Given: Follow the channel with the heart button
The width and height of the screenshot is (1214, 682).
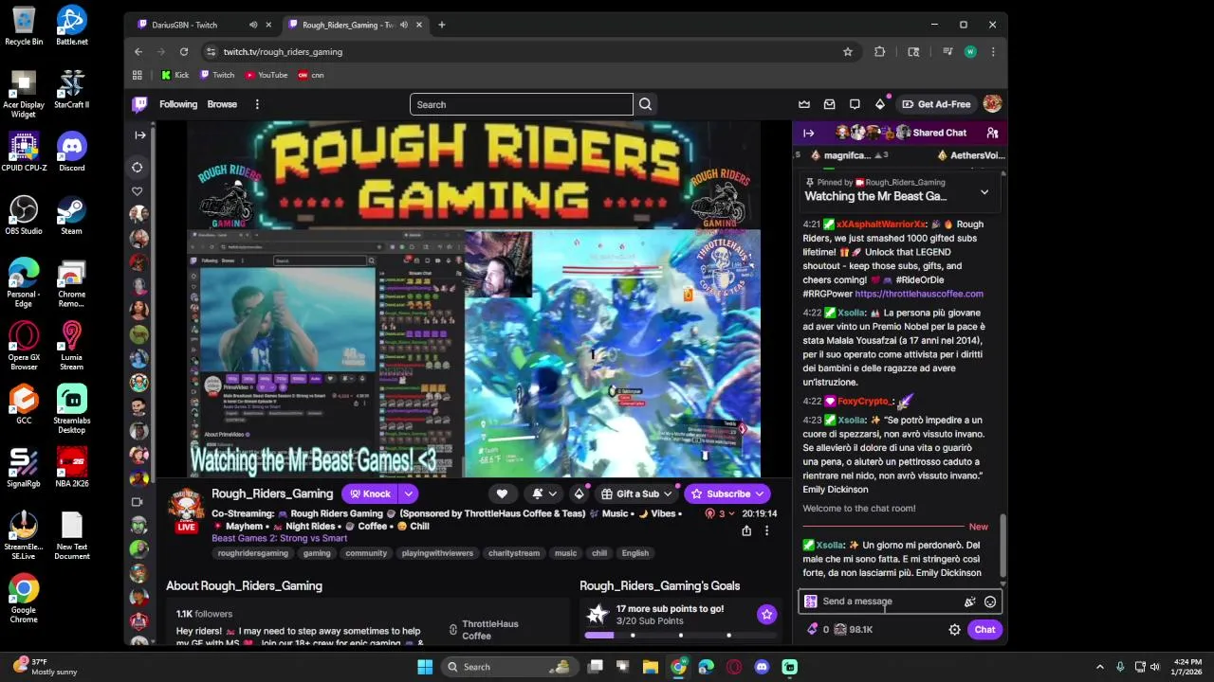Looking at the screenshot, I should click(502, 494).
